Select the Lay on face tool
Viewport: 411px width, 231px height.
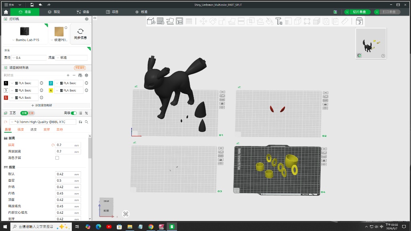point(232,21)
